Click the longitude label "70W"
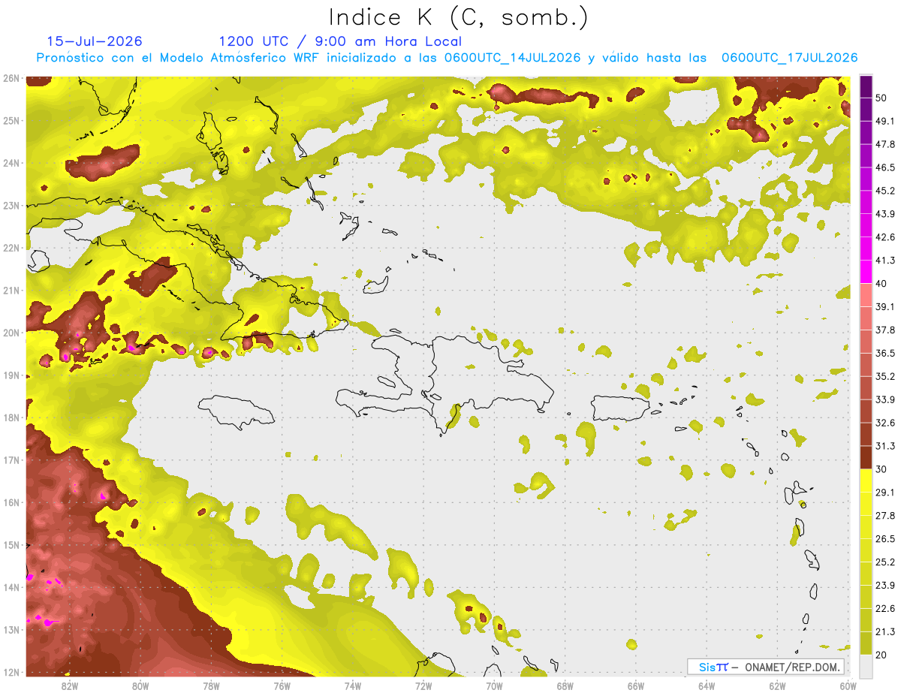Screen dimensions: 901x696 click(494, 686)
